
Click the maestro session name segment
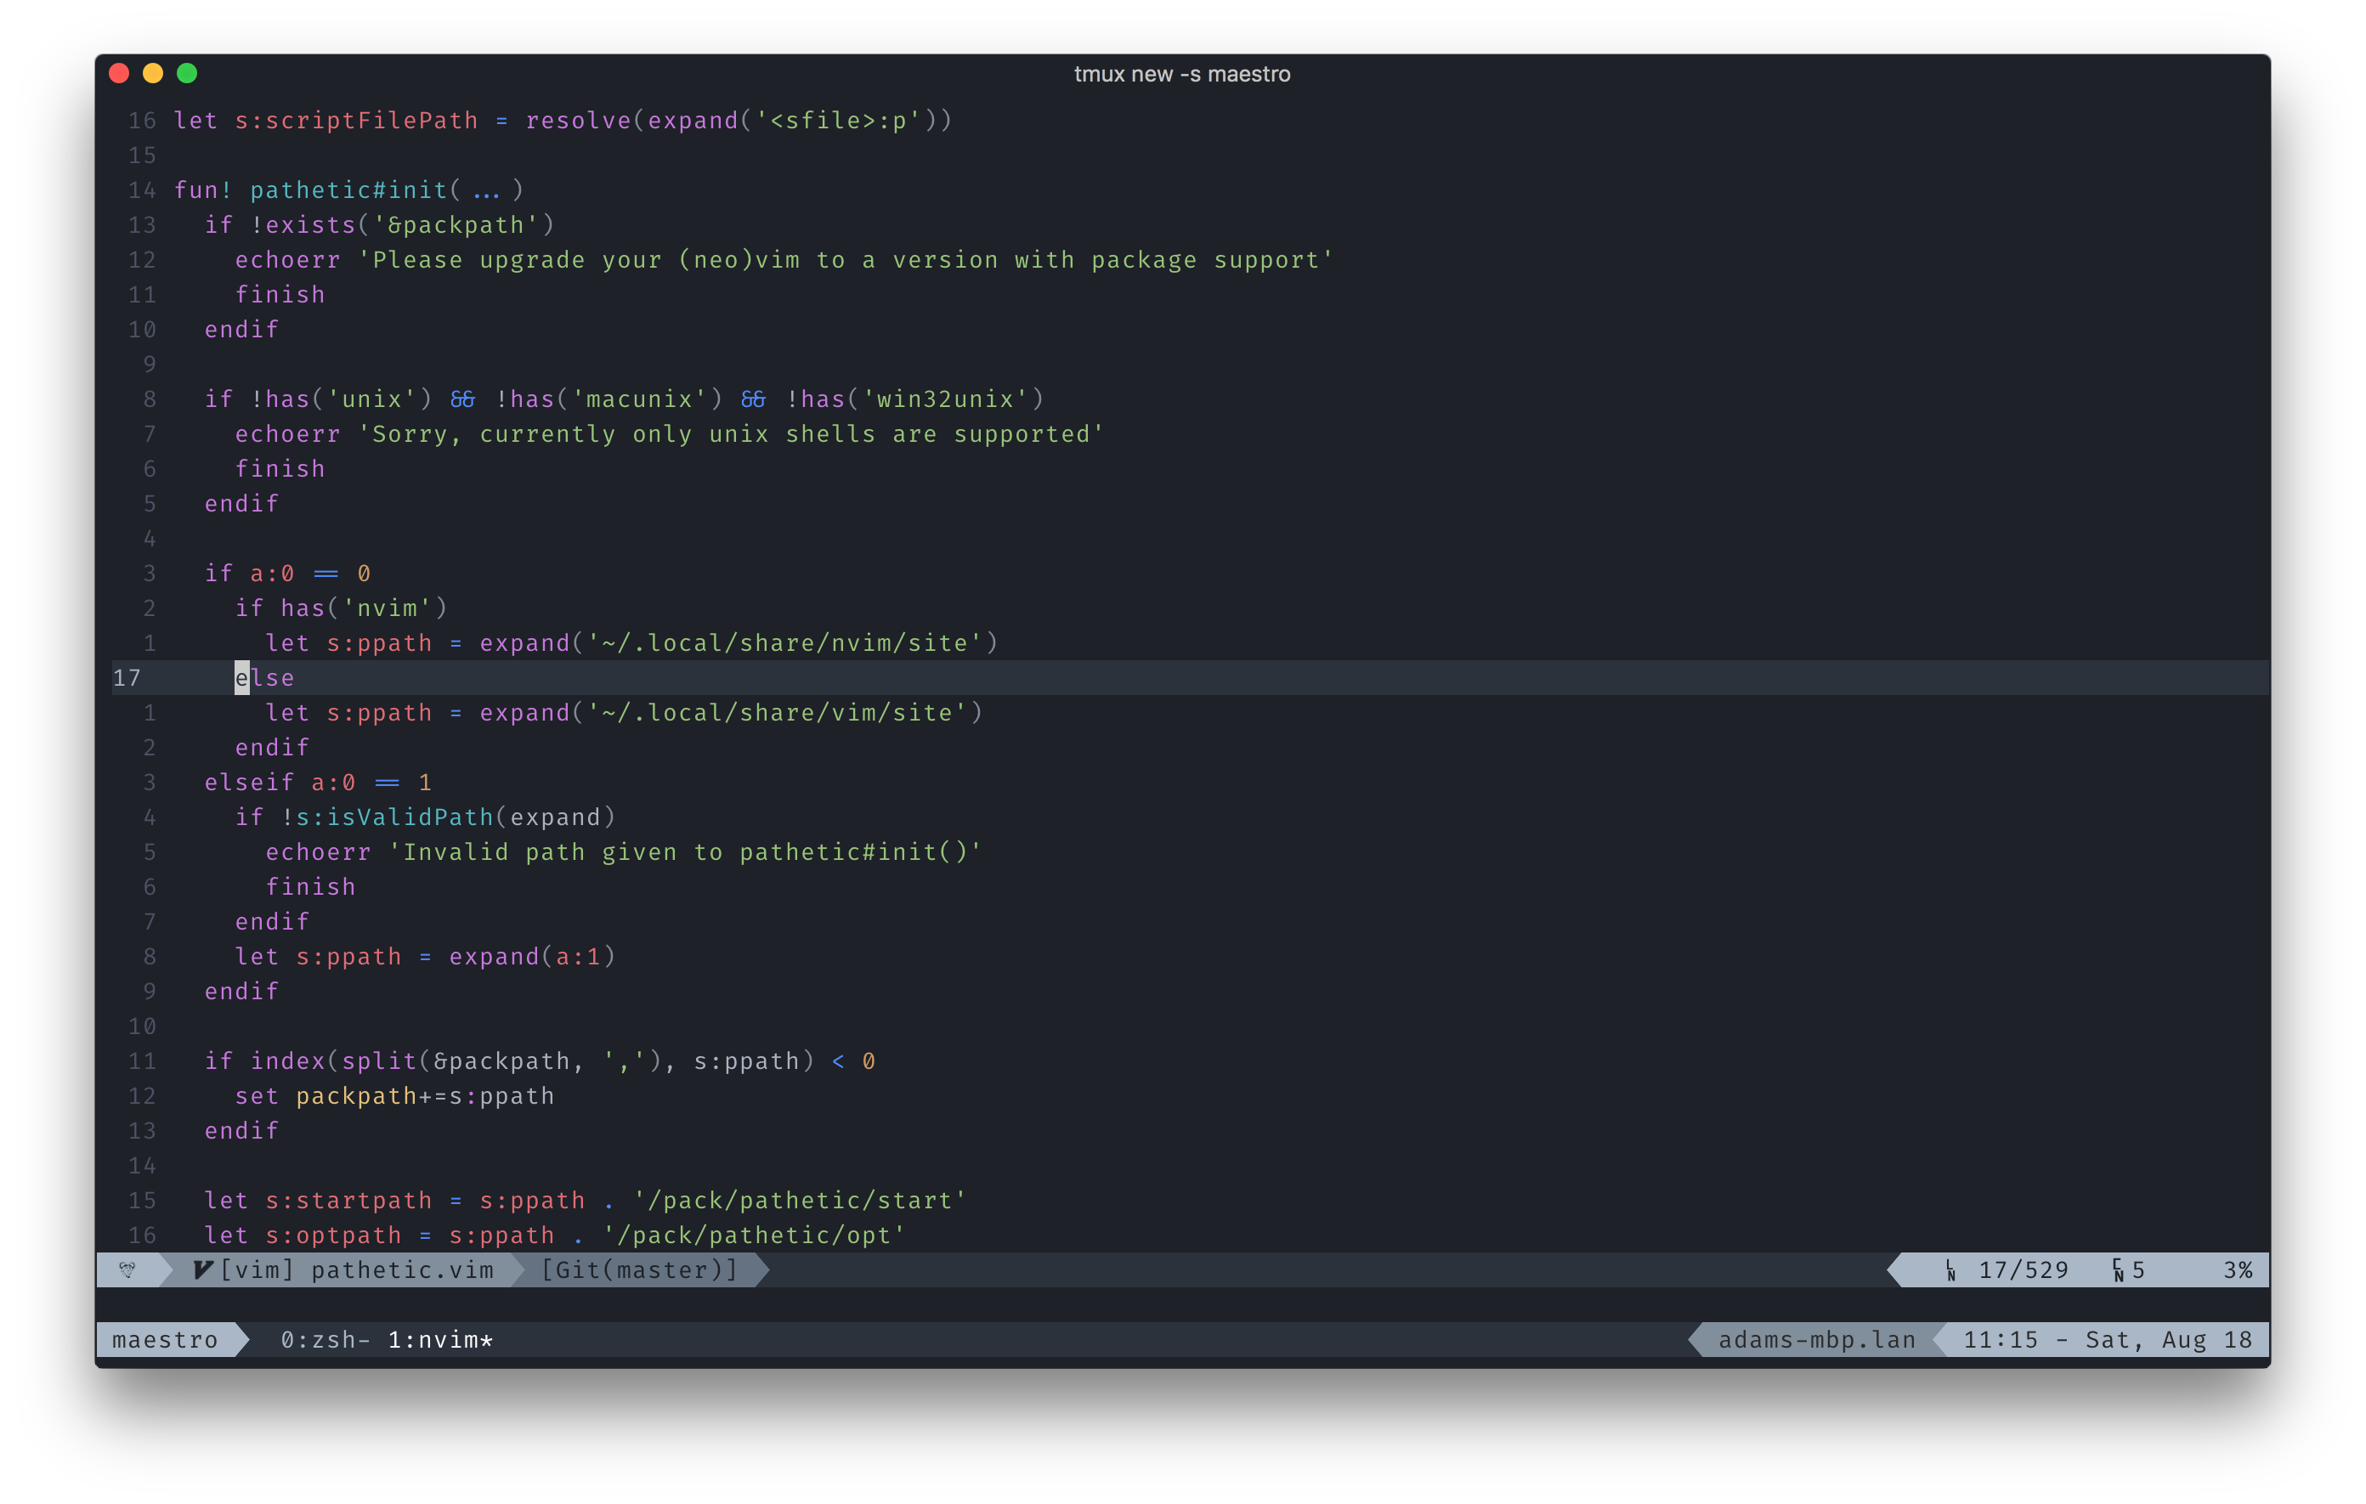click(x=165, y=1340)
